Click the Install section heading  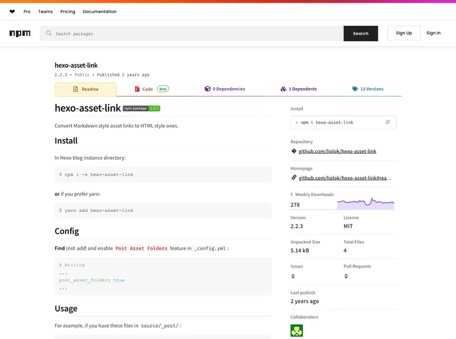66,140
